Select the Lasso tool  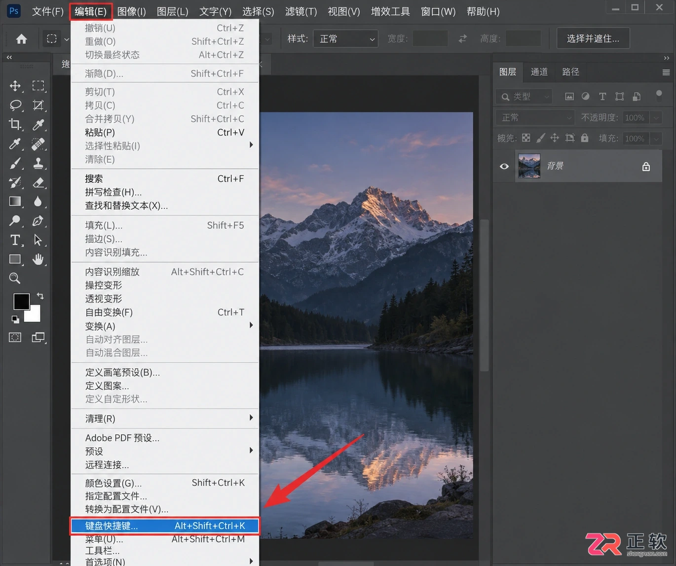15,105
